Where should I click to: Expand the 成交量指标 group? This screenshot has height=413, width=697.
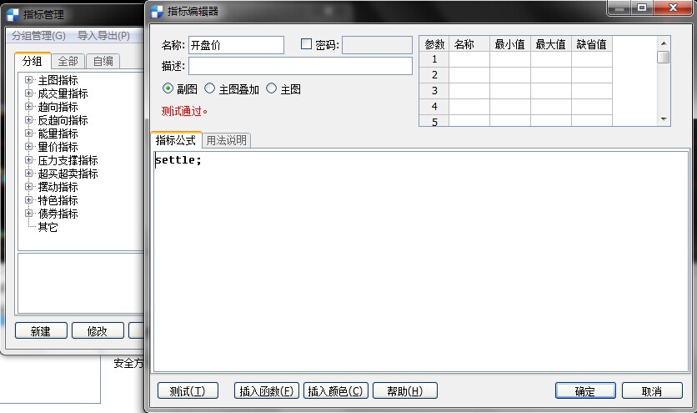(x=29, y=93)
